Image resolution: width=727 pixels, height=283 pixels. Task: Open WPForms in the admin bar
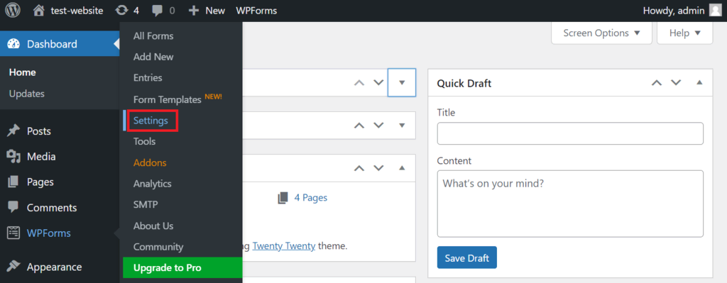click(256, 10)
